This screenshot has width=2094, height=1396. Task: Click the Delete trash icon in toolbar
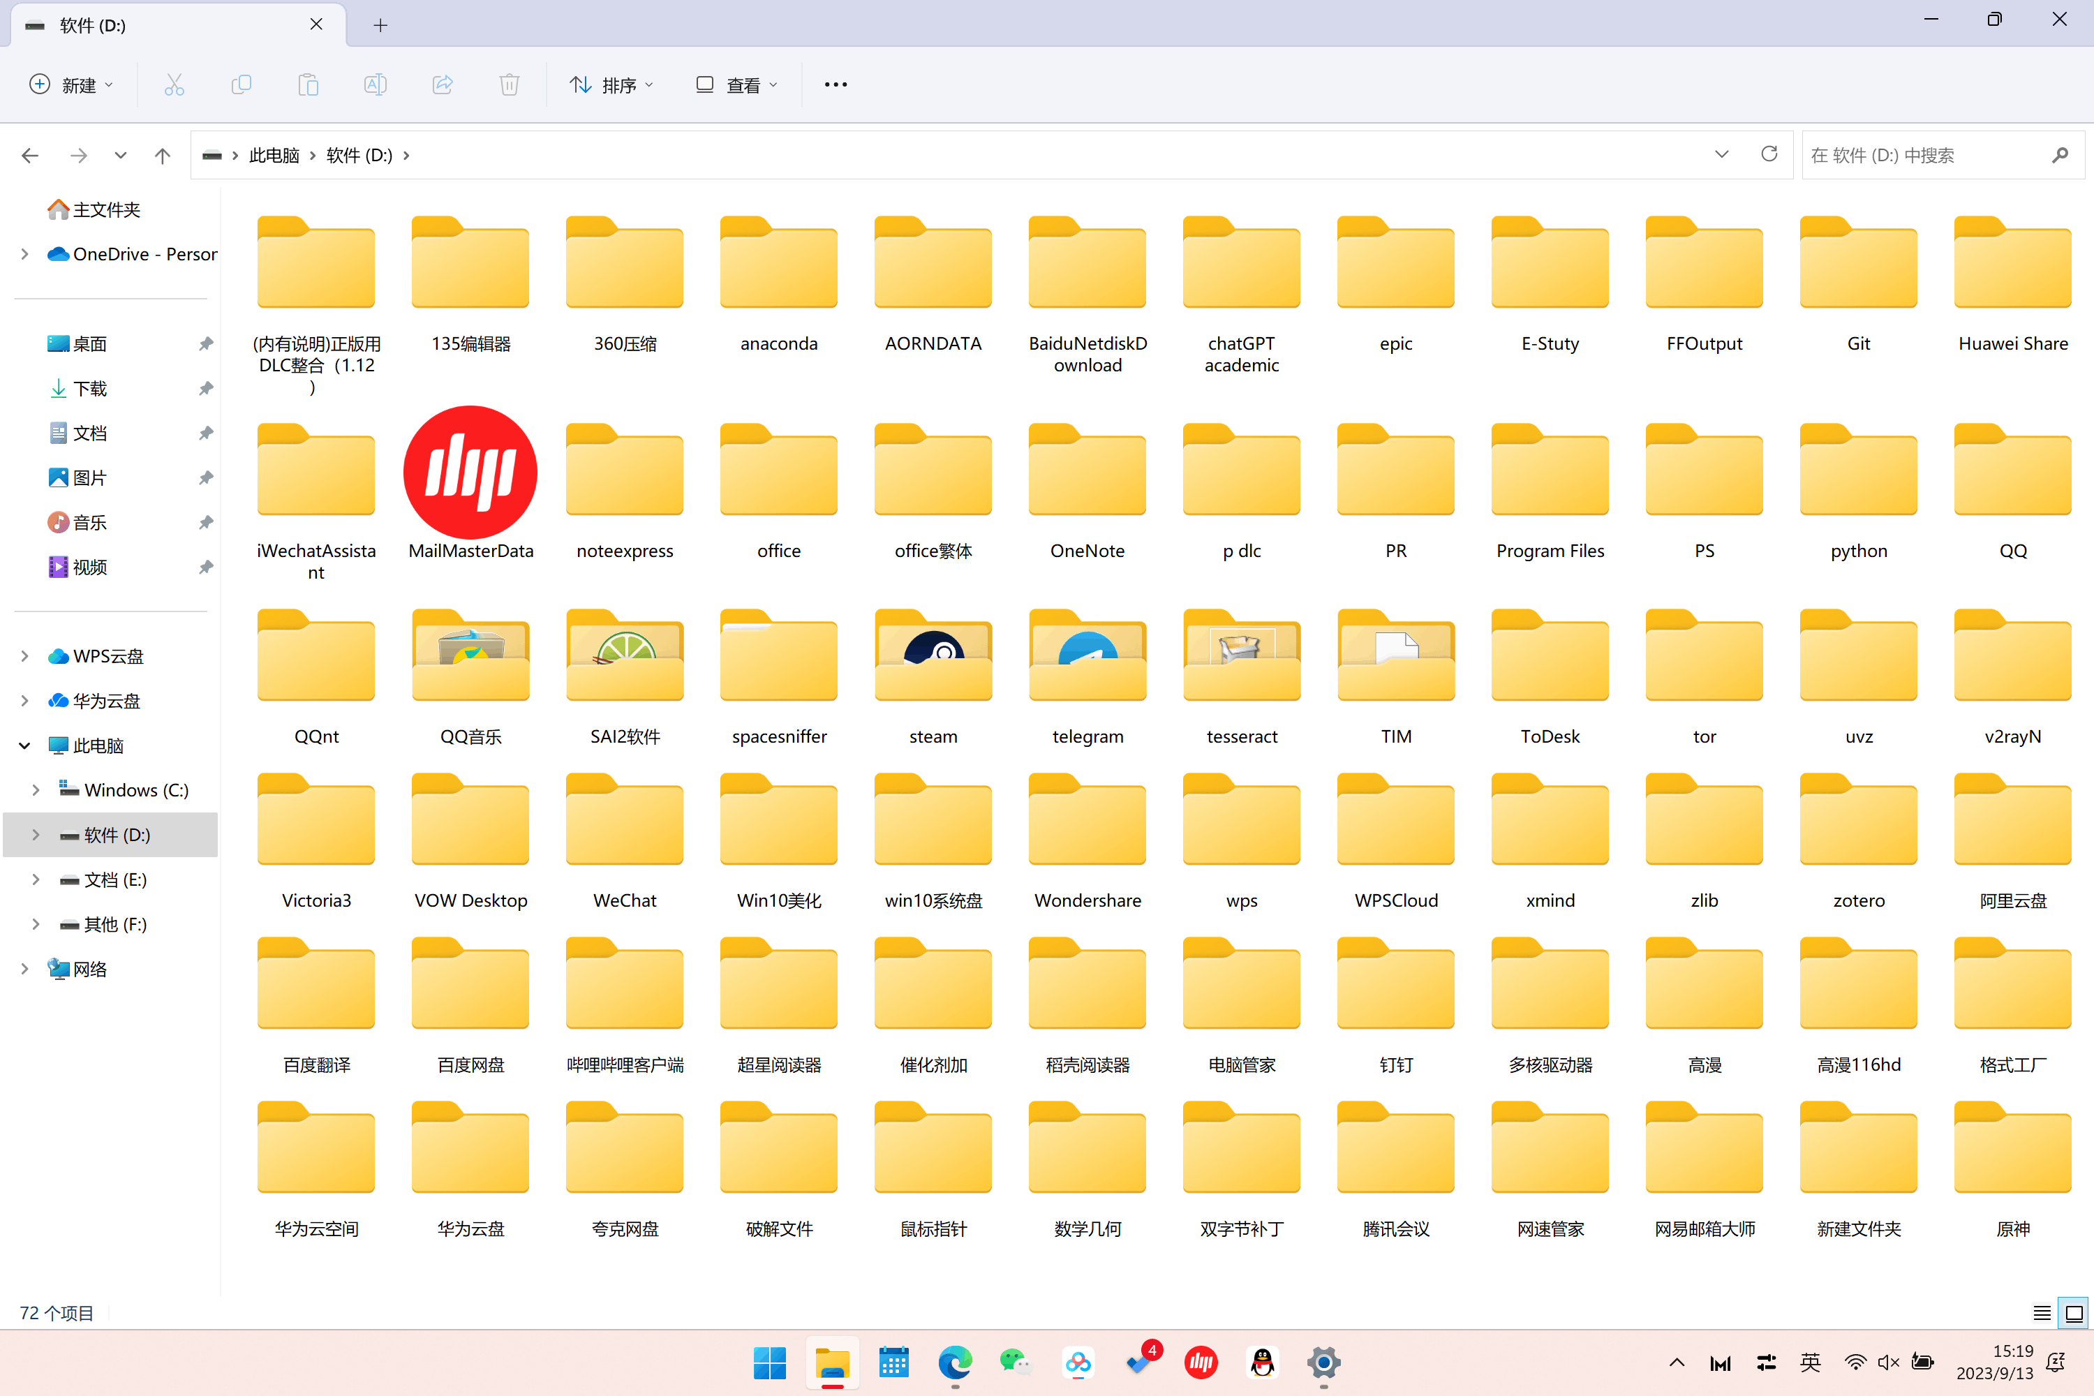click(510, 84)
